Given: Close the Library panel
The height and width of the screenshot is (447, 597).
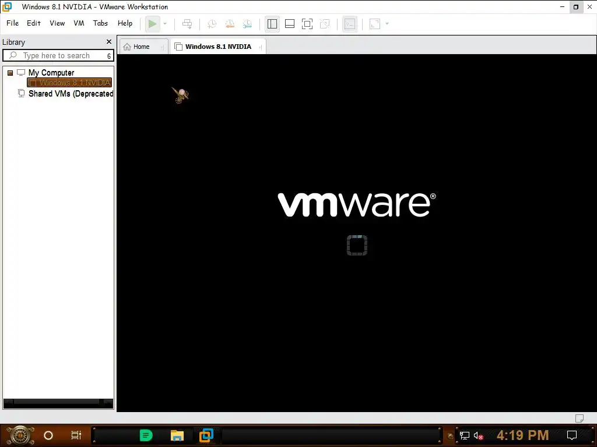Looking at the screenshot, I should (x=109, y=42).
